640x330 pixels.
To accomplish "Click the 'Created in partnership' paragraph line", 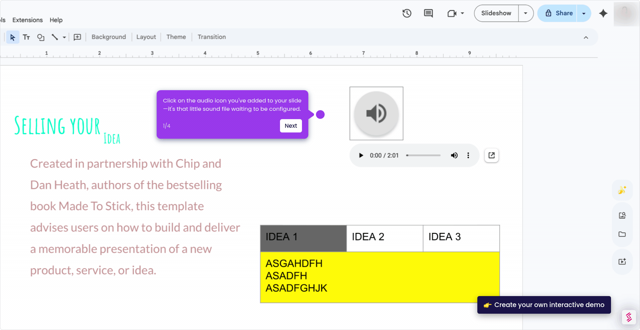I will [126, 164].
